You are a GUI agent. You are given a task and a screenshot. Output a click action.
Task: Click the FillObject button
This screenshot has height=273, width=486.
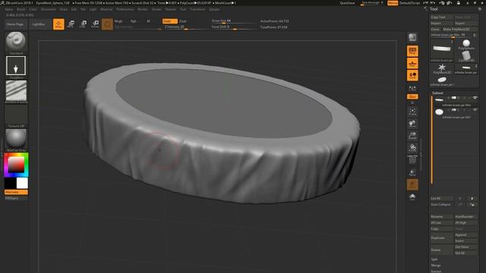pyautogui.click(x=16, y=198)
